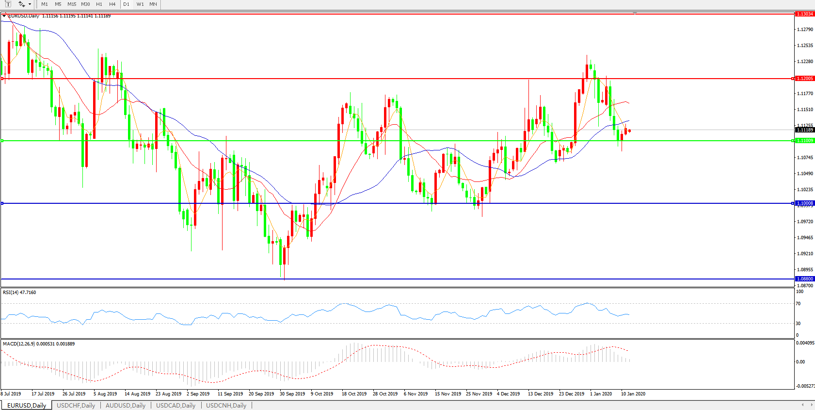Set timeframe to H4
The height and width of the screenshot is (410, 815).
[x=112, y=4]
